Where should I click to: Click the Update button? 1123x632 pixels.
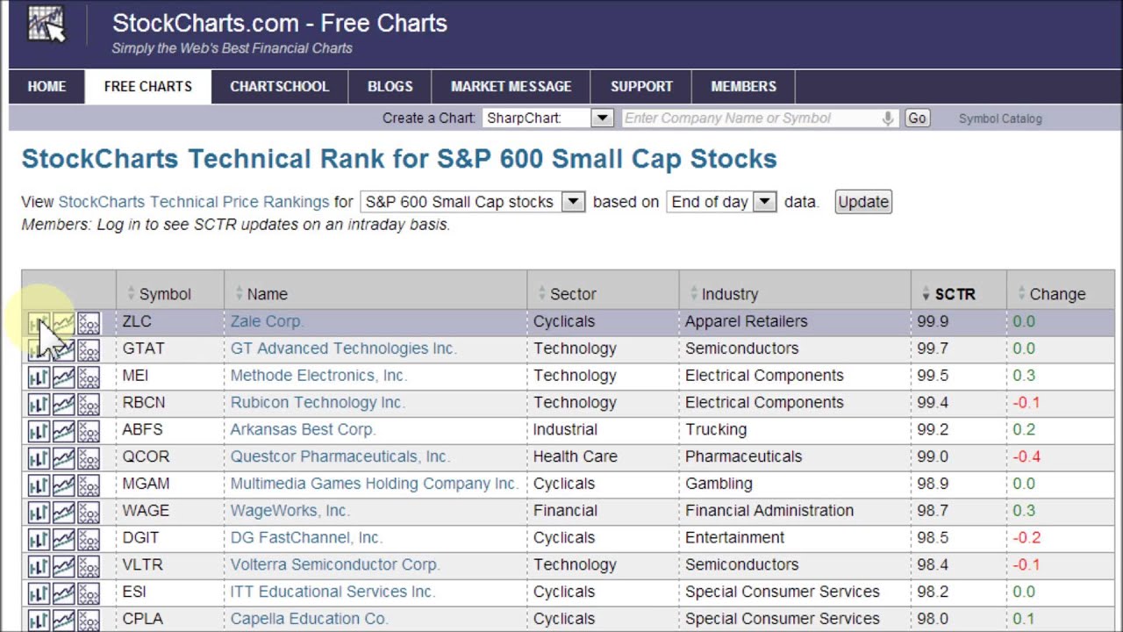tap(863, 202)
